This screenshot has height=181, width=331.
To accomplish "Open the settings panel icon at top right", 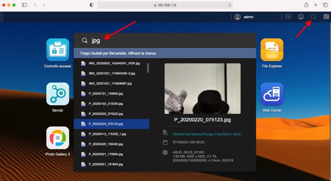I will (x=326, y=17).
